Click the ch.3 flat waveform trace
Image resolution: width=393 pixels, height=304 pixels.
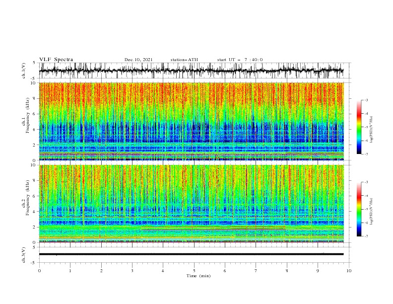coord(192,254)
